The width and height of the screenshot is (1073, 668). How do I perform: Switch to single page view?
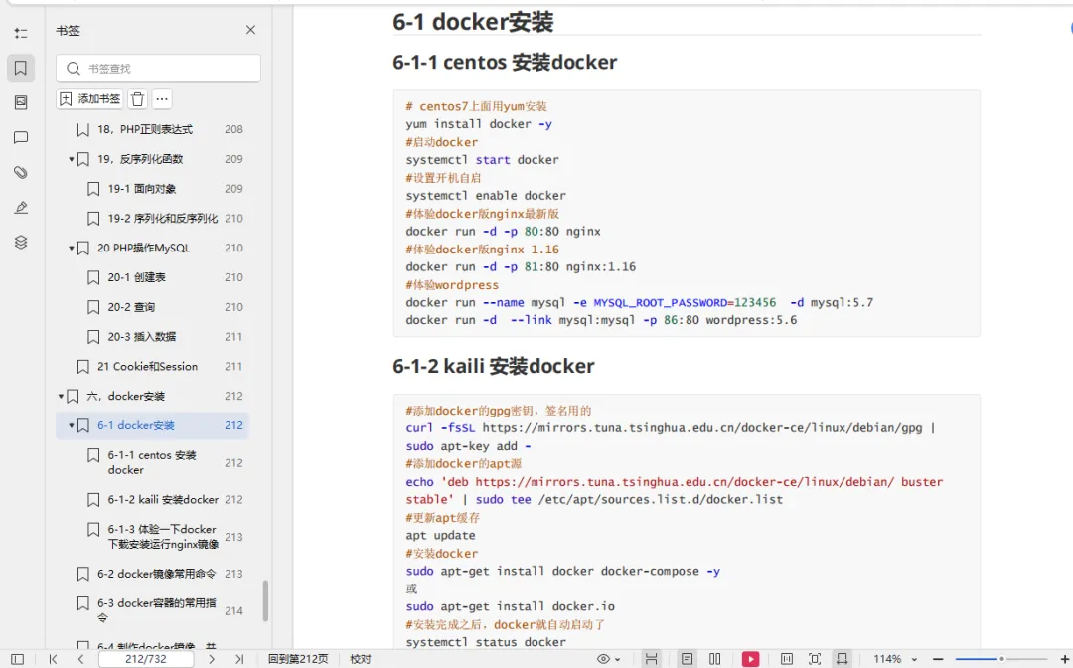(688, 659)
